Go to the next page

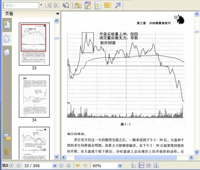coord(61,165)
